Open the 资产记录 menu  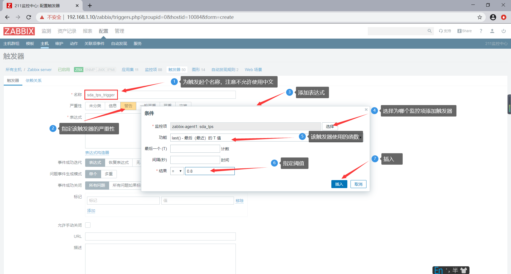[x=67, y=31]
